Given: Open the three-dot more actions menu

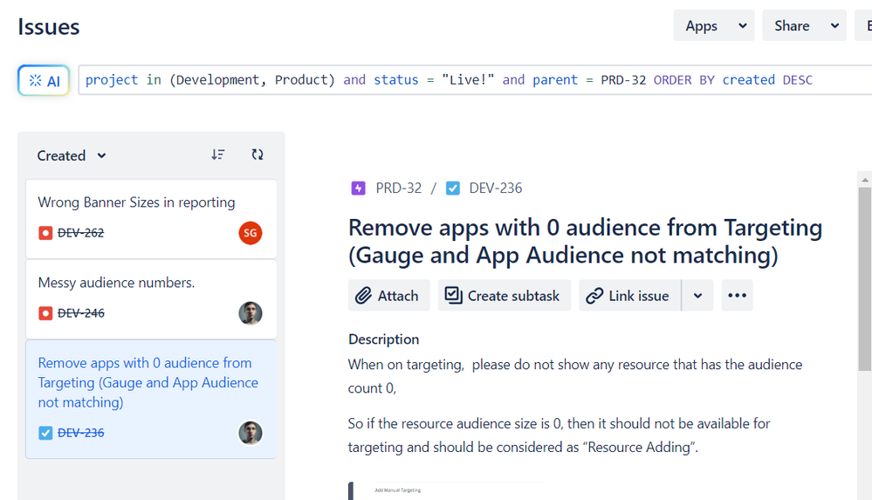Looking at the screenshot, I should pyautogui.click(x=737, y=296).
